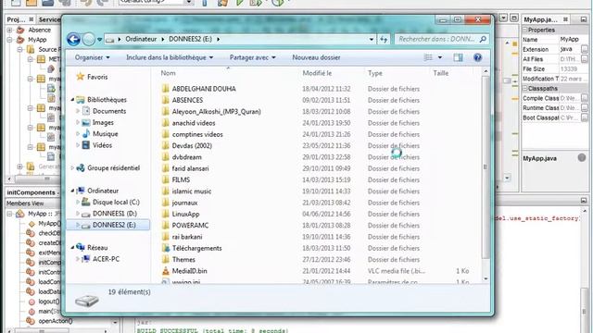Image resolution: width=593 pixels, height=333 pixels.
Task: Open Explorer help question mark icon
Action: tap(478, 57)
